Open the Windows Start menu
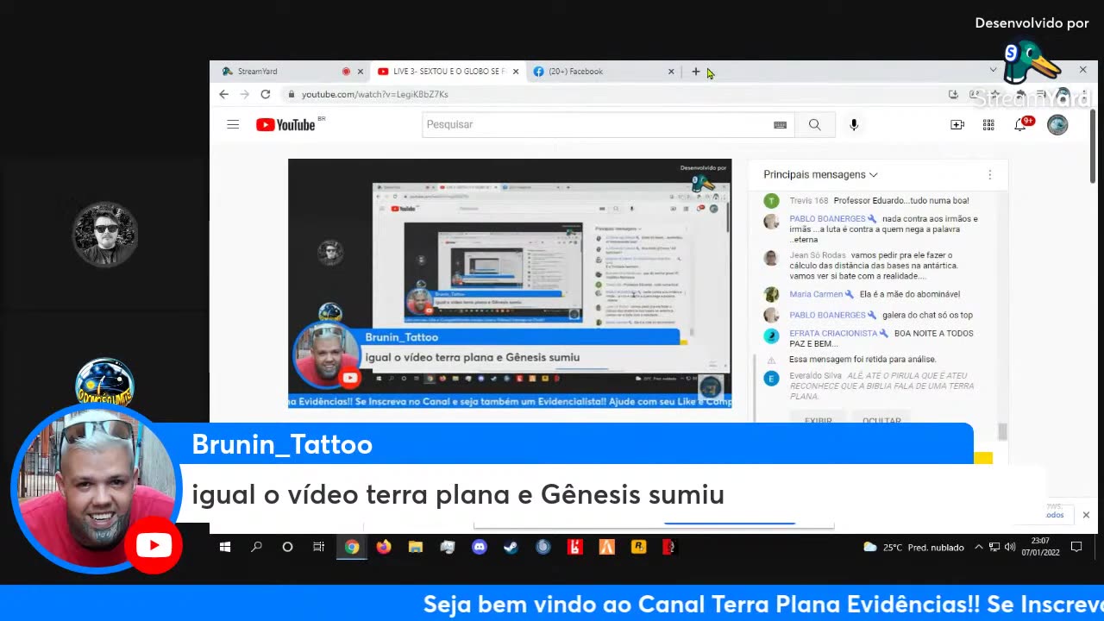 (225, 547)
